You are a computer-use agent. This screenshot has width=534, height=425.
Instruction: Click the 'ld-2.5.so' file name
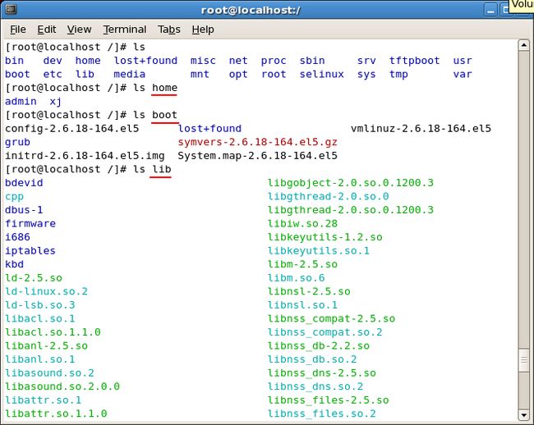(34, 278)
